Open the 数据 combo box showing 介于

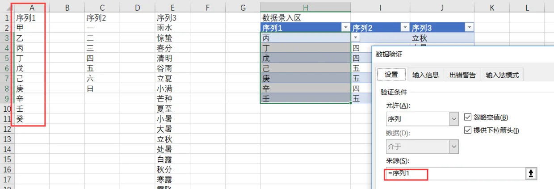(x=422, y=146)
